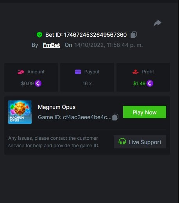Click the bet date and time text
179x203 pixels.
click(x=109, y=45)
